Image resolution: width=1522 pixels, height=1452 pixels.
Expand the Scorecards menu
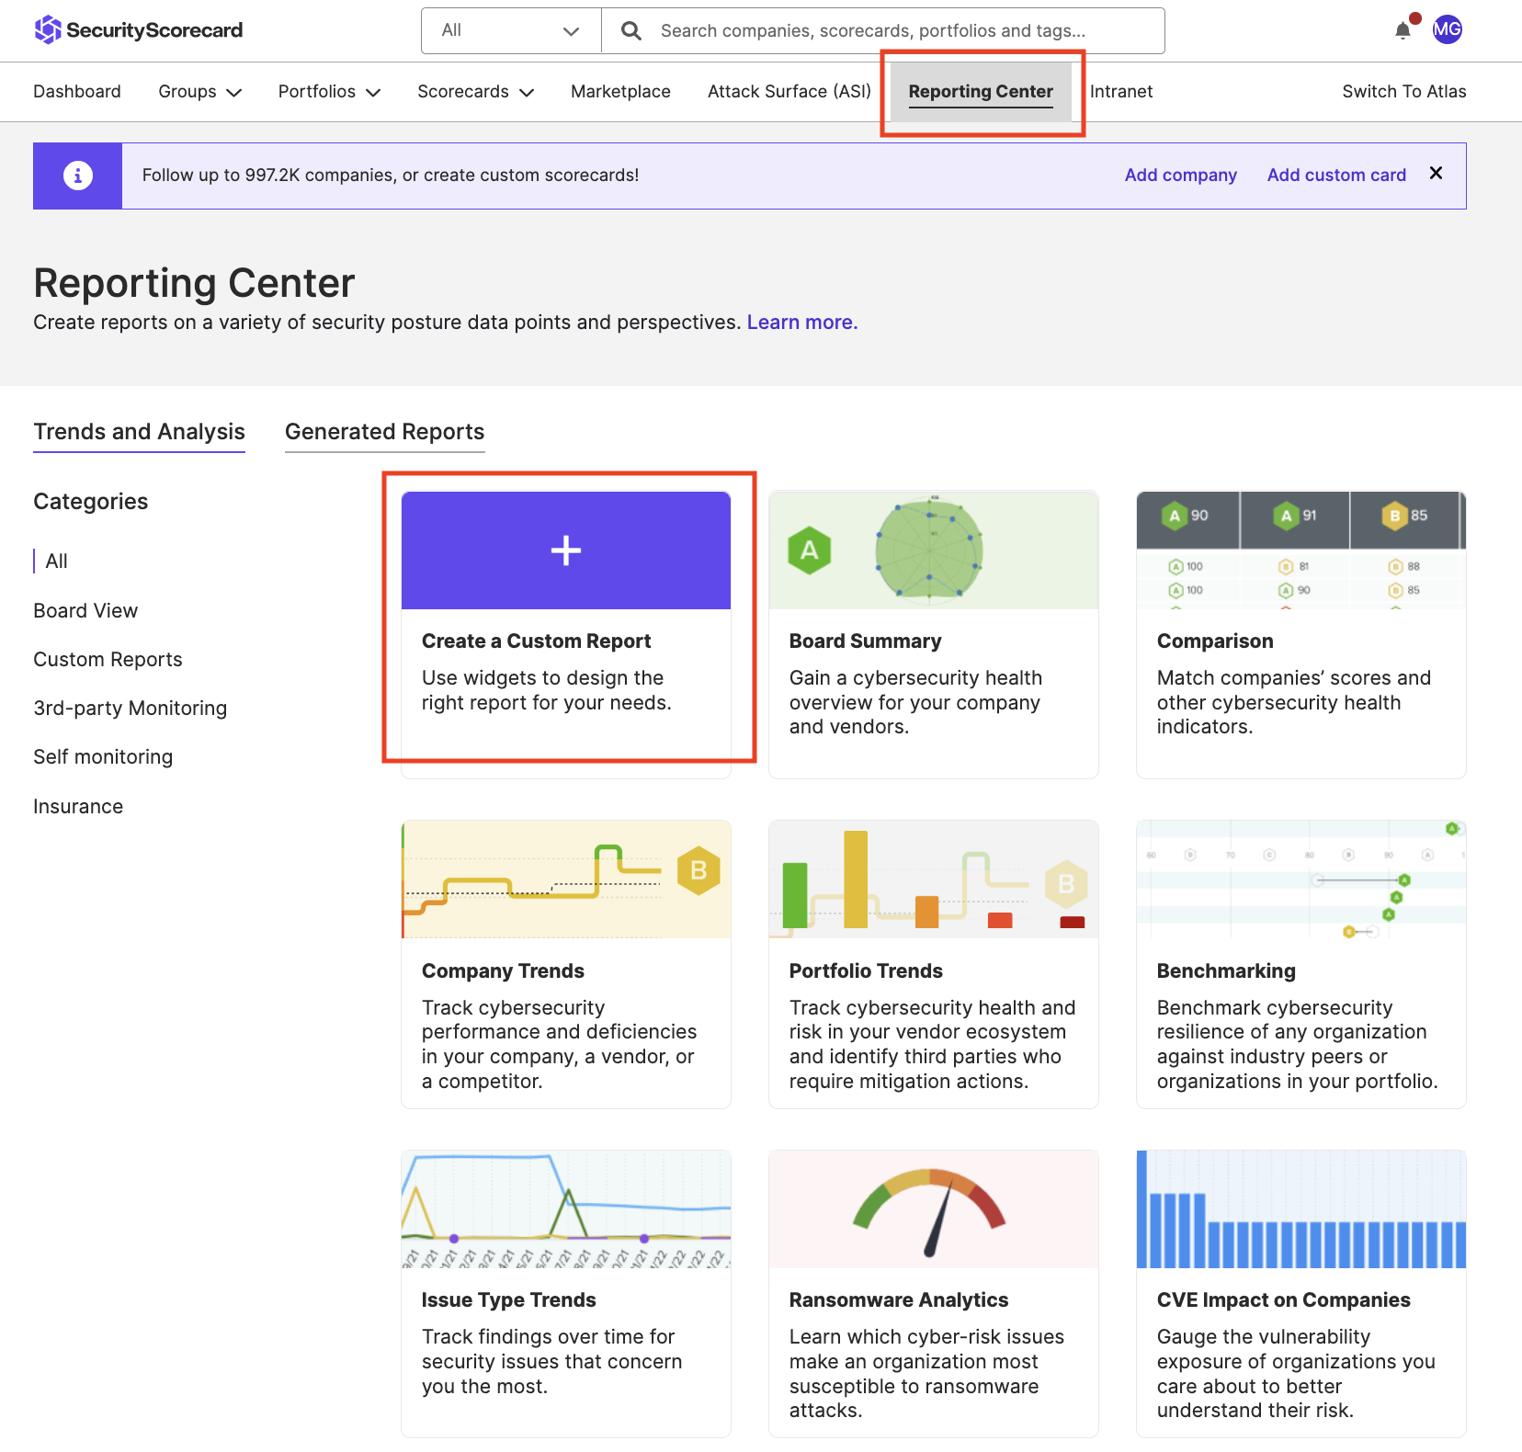point(475,92)
